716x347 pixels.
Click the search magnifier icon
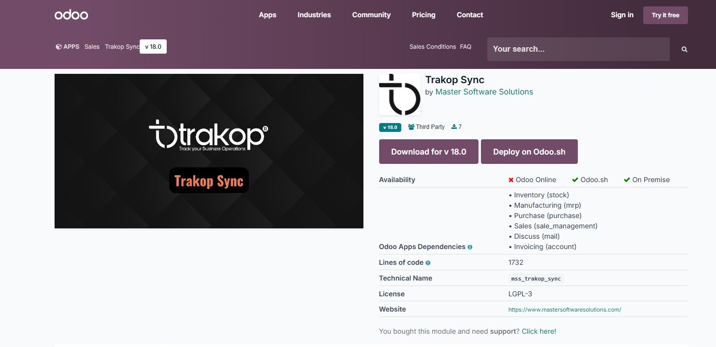(684, 49)
